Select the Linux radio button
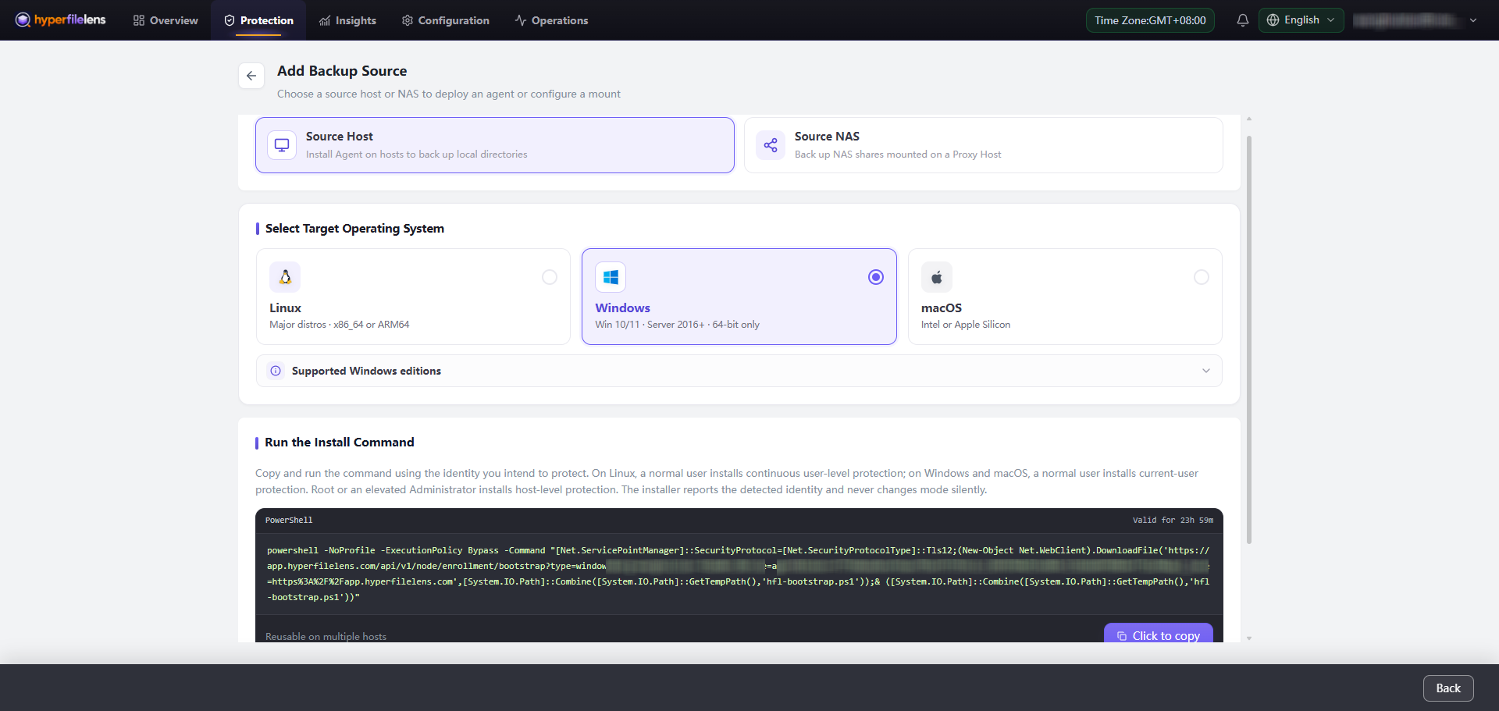 [550, 277]
